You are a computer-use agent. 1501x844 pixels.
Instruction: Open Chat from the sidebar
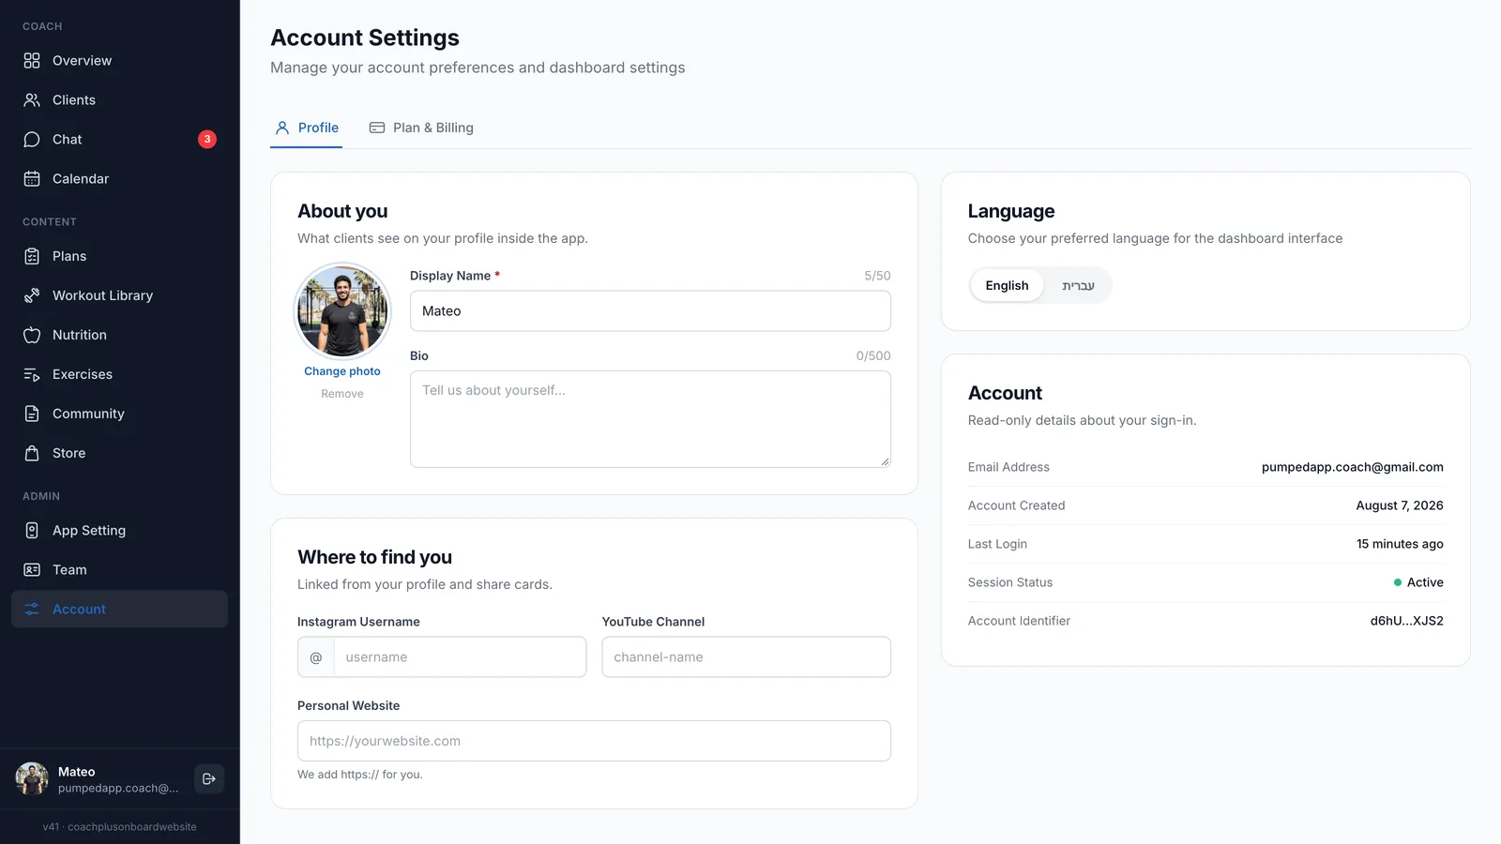(x=120, y=139)
